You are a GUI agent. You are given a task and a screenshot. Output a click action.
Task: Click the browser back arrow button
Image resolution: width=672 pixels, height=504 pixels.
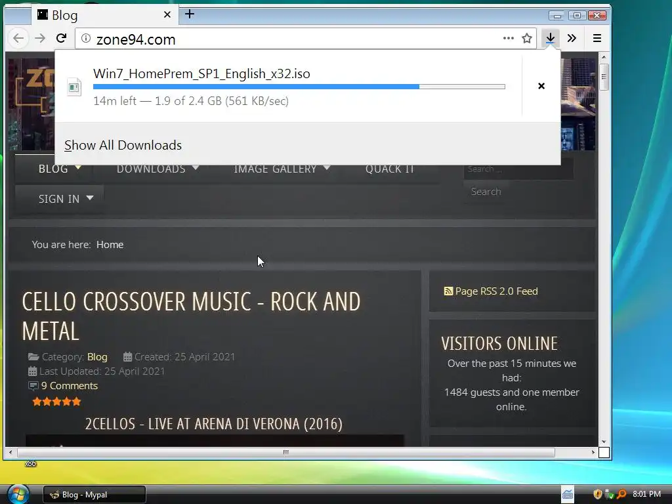tap(18, 39)
